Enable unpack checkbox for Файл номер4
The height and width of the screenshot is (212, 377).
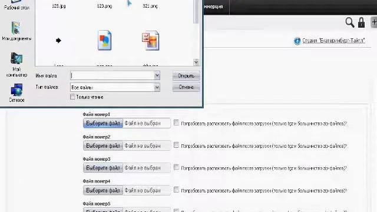pyautogui.click(x=176, y=190)
